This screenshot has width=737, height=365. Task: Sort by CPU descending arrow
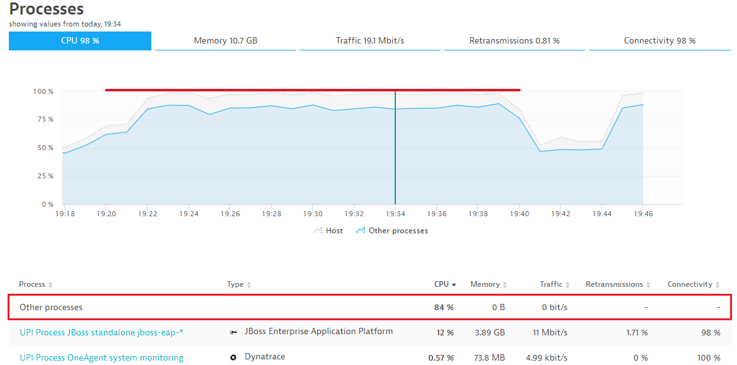click(x=454, y=285)
